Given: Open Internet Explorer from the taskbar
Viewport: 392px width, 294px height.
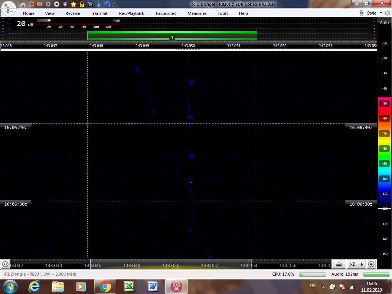Looking at the screenshot, I should 34,286.
